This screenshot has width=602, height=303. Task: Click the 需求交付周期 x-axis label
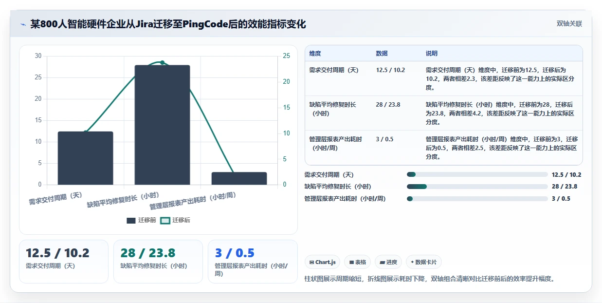click(56, 198)
